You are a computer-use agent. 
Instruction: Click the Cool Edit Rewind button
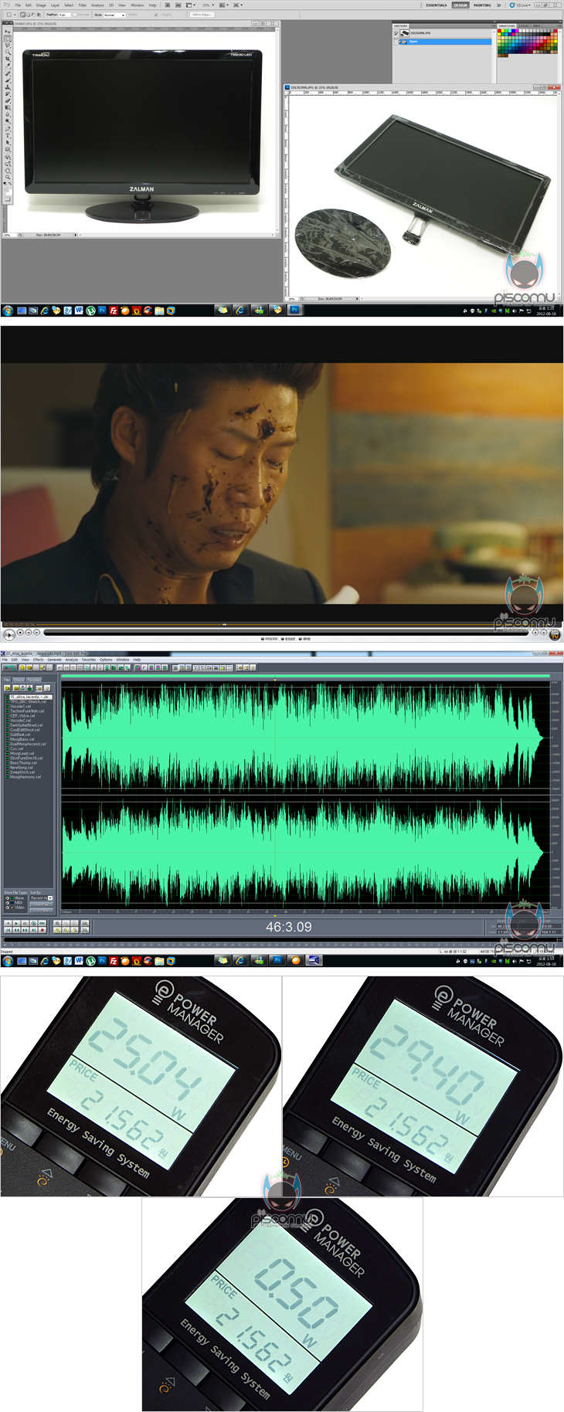pyautogui.click(x=16, y=930)
